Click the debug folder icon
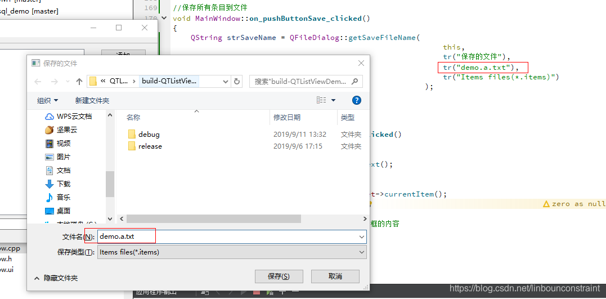 (132, 134)
